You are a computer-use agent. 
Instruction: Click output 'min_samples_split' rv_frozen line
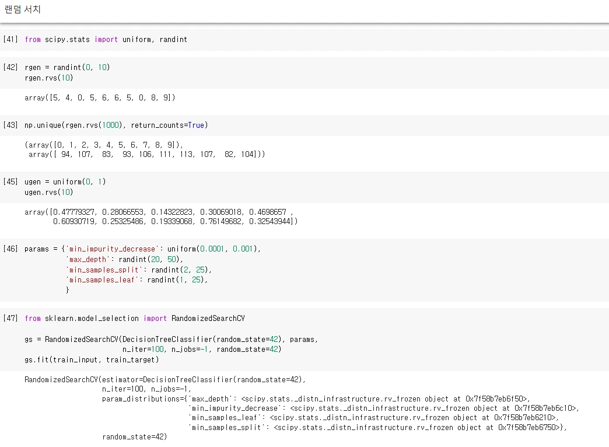coord(377,427)
